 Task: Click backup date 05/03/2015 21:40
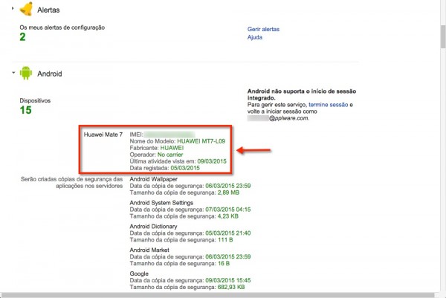point(228,233)
